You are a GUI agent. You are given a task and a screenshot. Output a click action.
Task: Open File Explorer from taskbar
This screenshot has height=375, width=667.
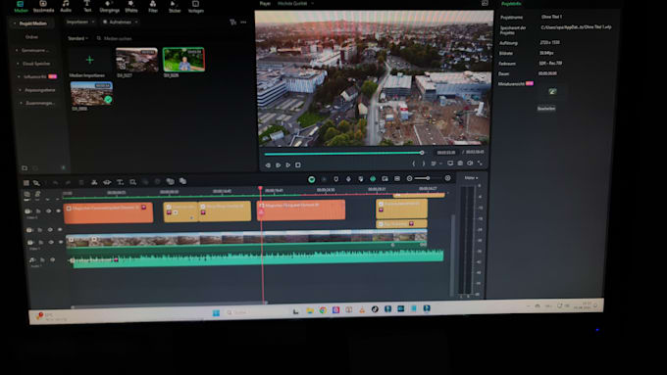pyautogui.click(x=310, y=311)
